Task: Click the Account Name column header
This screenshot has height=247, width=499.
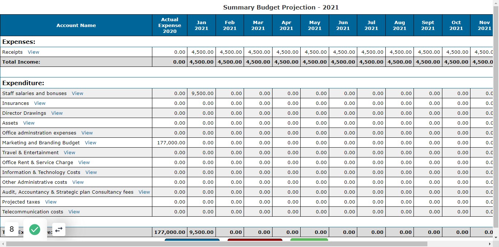Action: coord(76,25)
